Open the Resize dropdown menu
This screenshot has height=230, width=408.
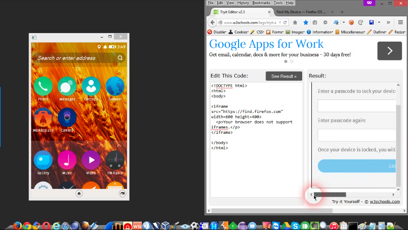coord(397,32)
